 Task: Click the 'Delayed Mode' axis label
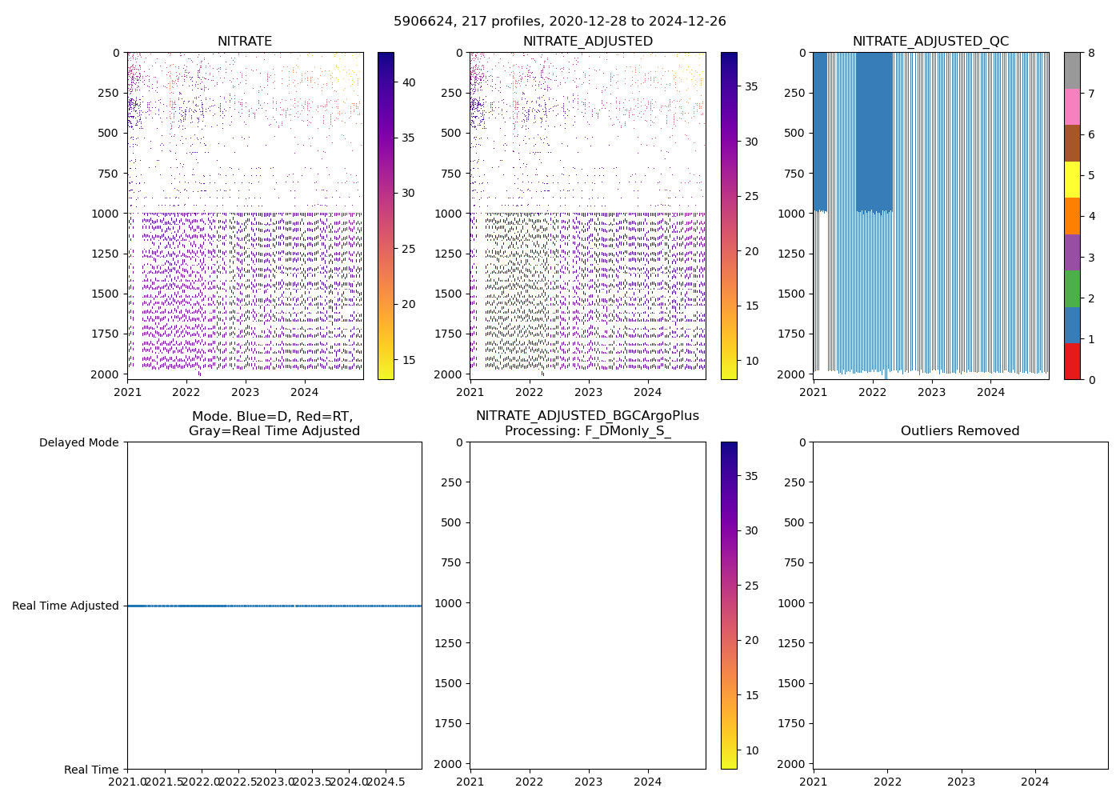coord(78,442)
